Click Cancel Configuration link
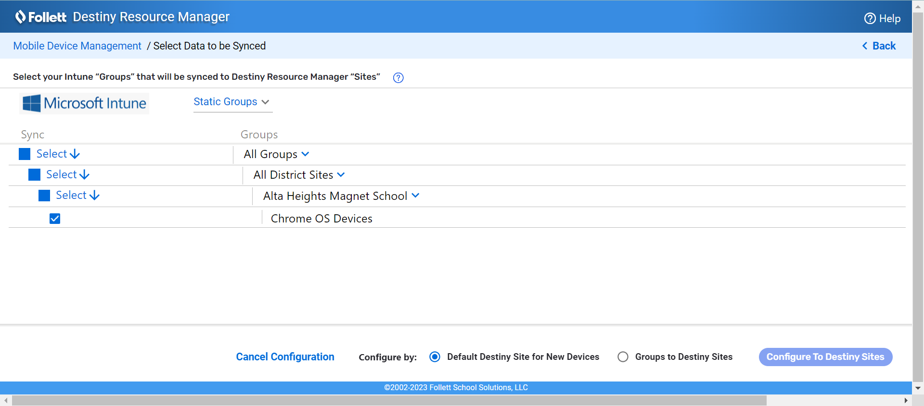 [x=285, y=357]
